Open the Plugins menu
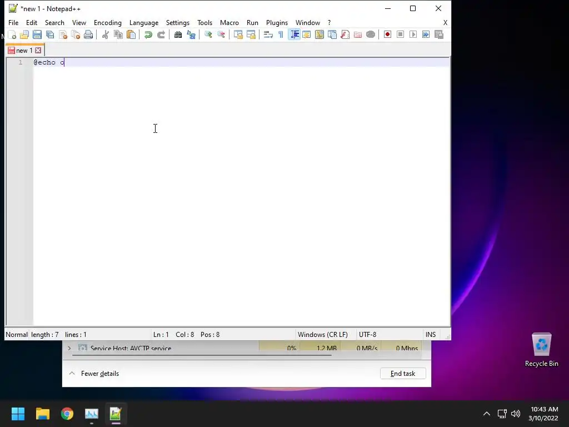569x427 pixels. (277, 22)
